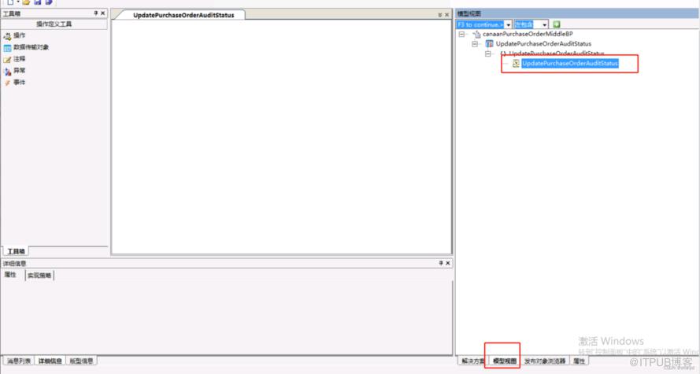Switch to 解决方案 tab
This screenshot has height=374, width=700.
(x=472, y=361)
